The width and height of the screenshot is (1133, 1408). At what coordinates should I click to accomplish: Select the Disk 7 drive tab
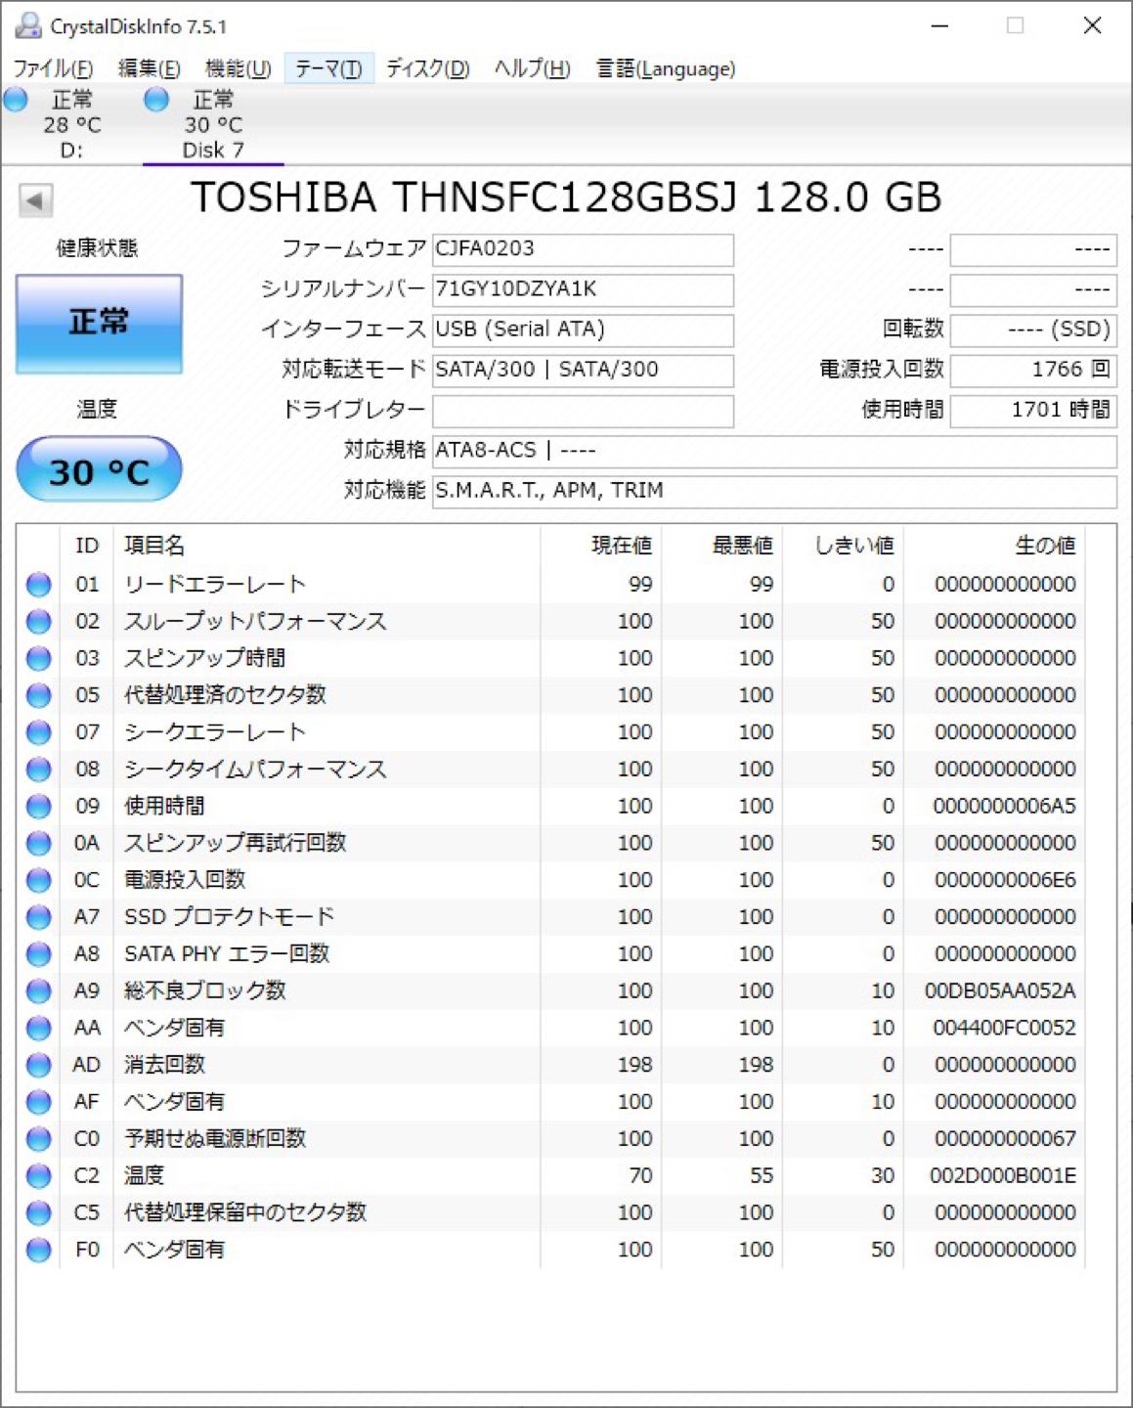click(x=213, y=124)
